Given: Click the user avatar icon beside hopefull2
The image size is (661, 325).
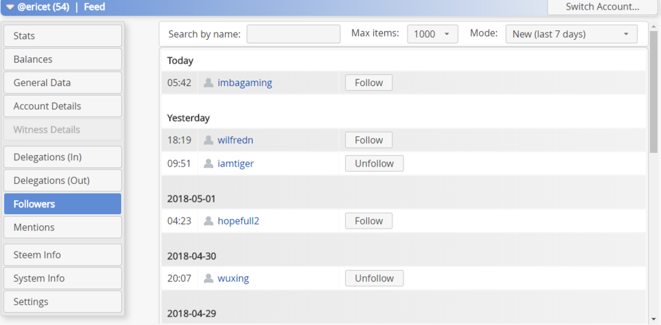Looking at the screenshot, I should (x=209, y=221).
